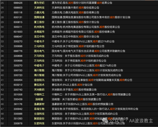Click stock name 汤姆猫

(x=39, y=99)
